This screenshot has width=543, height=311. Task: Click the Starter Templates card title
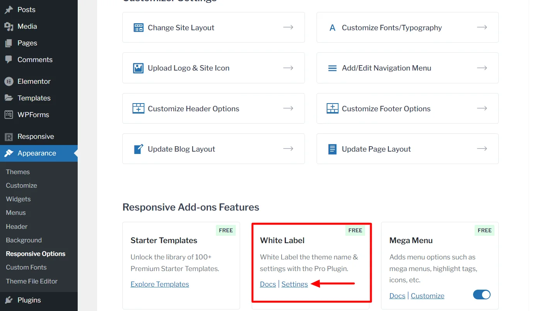click(164, 240)
